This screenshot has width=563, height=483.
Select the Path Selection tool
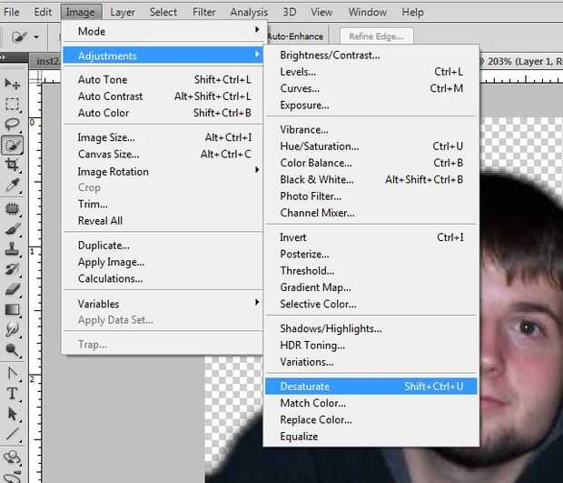click(12, 414)
